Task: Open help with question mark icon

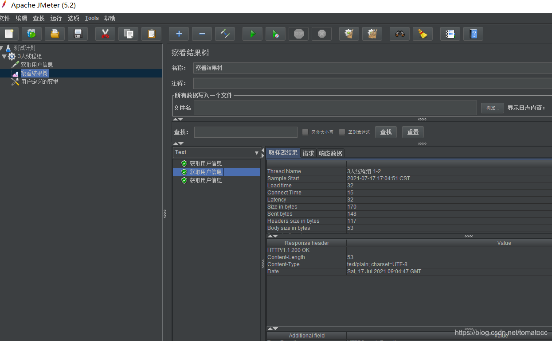Action: coord(473,34)
